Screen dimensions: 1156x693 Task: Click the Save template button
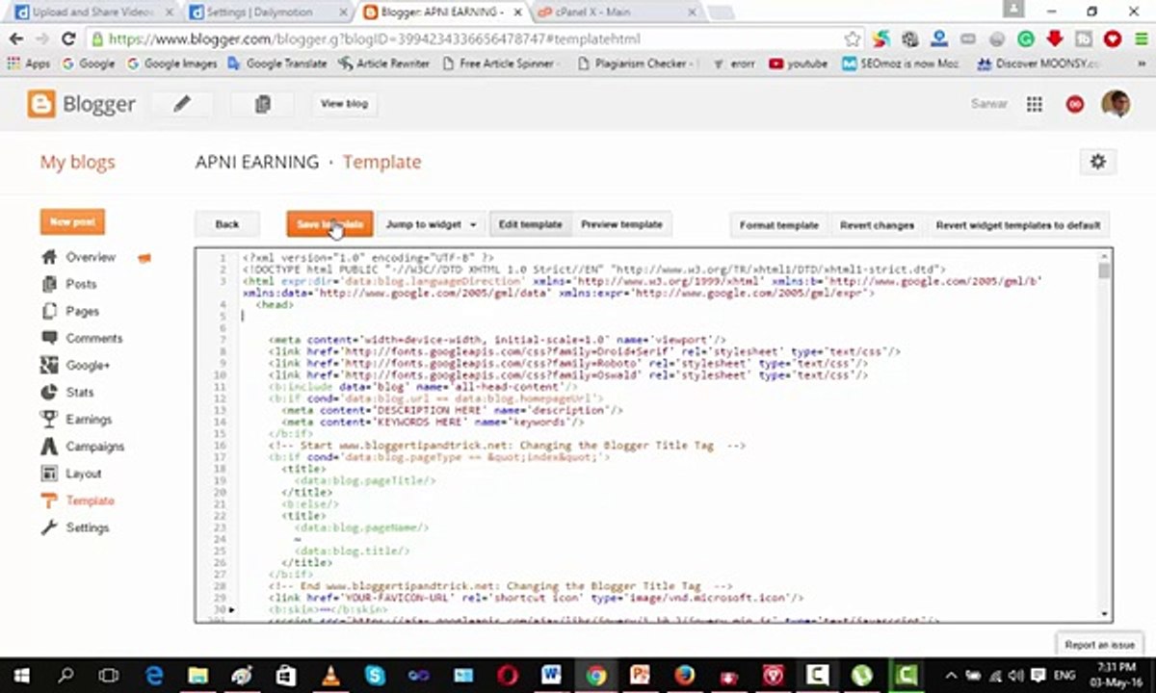[x=329, y=224]
